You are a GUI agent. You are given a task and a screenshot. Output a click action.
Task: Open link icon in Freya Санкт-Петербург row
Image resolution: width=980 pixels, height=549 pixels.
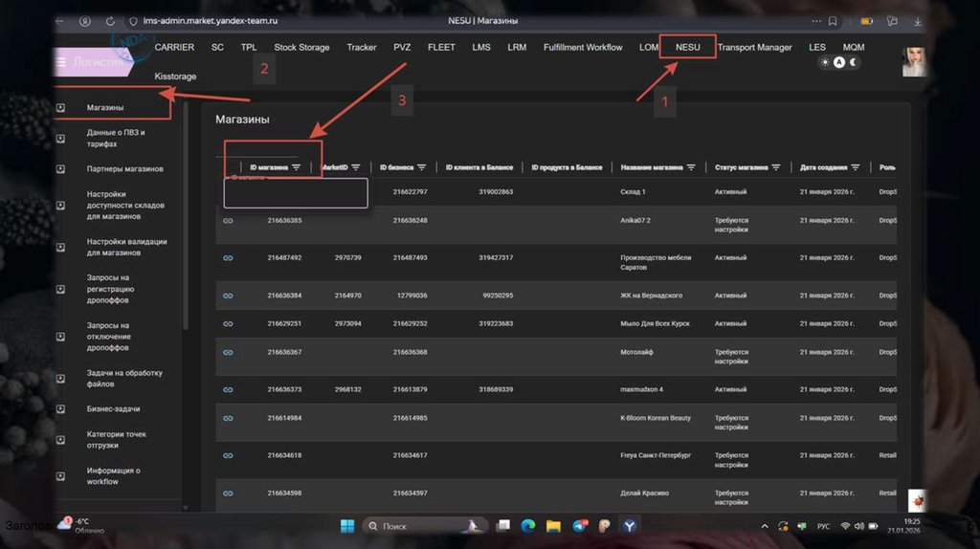[228, 455]
